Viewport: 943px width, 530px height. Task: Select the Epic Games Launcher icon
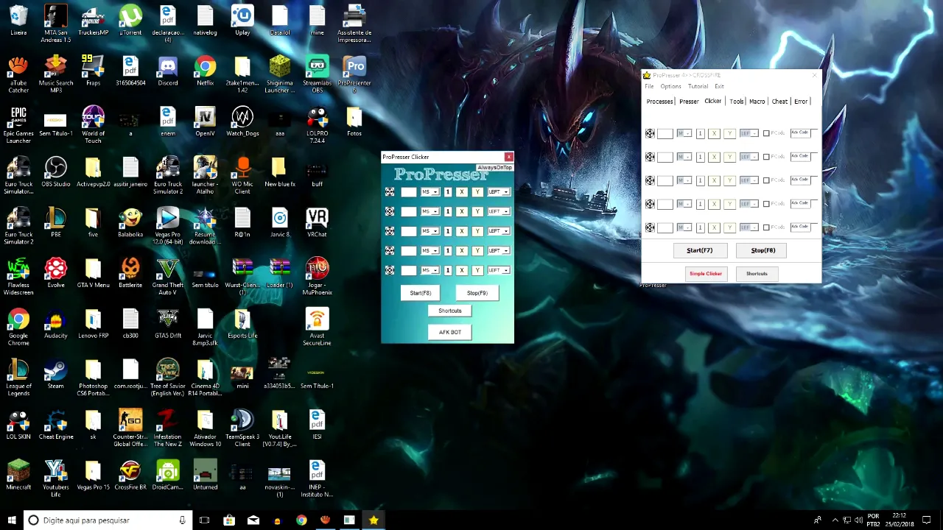coord(18,124)
